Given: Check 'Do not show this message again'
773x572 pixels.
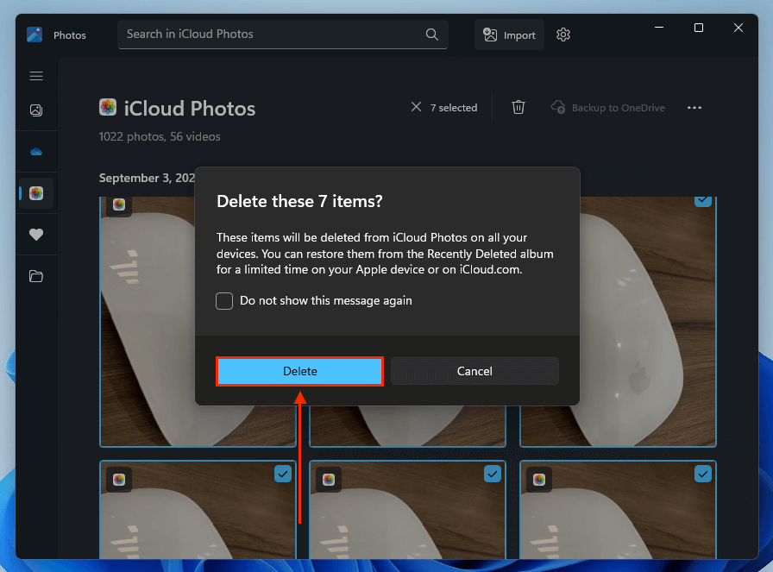Looking at the screenshot, I should [x=224, y=301].
